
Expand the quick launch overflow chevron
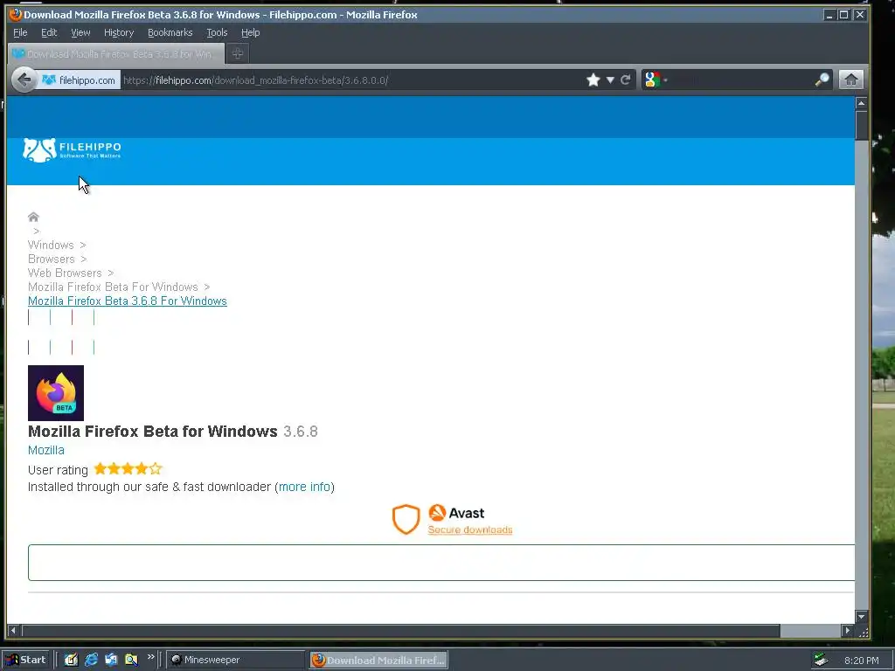(150, 657)
